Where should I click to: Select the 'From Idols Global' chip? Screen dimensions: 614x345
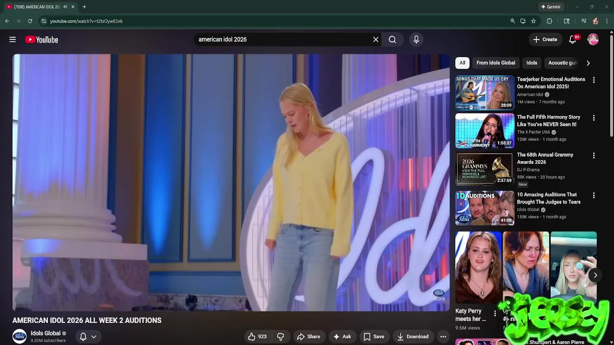pyautogui.click(x=496, y=63)
